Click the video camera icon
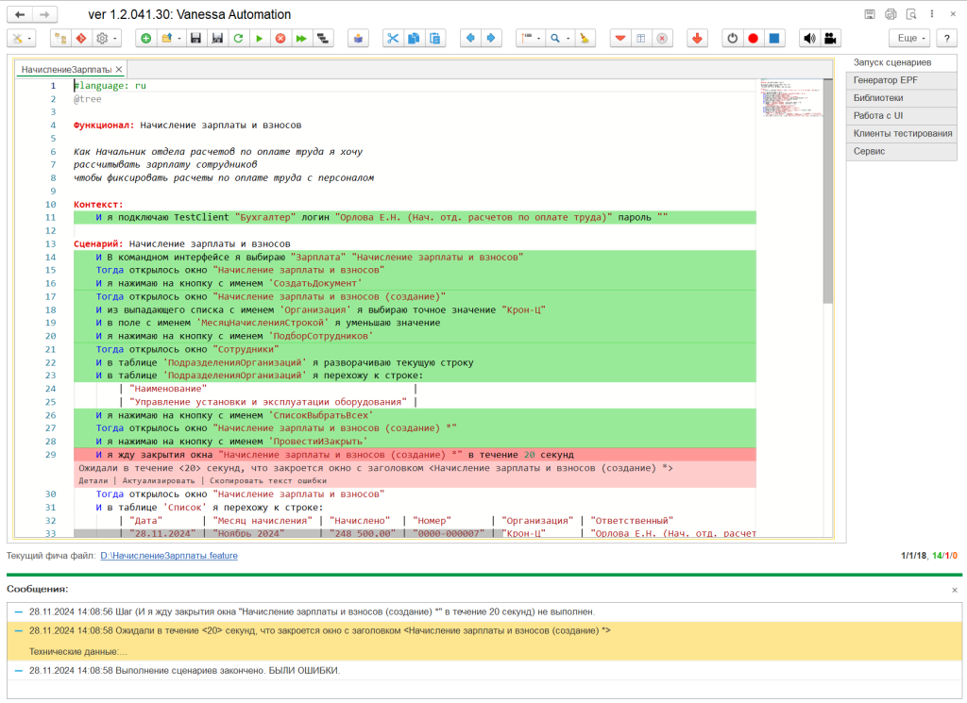967x703 pixels. pyautogui.click(x=829, y=39)
